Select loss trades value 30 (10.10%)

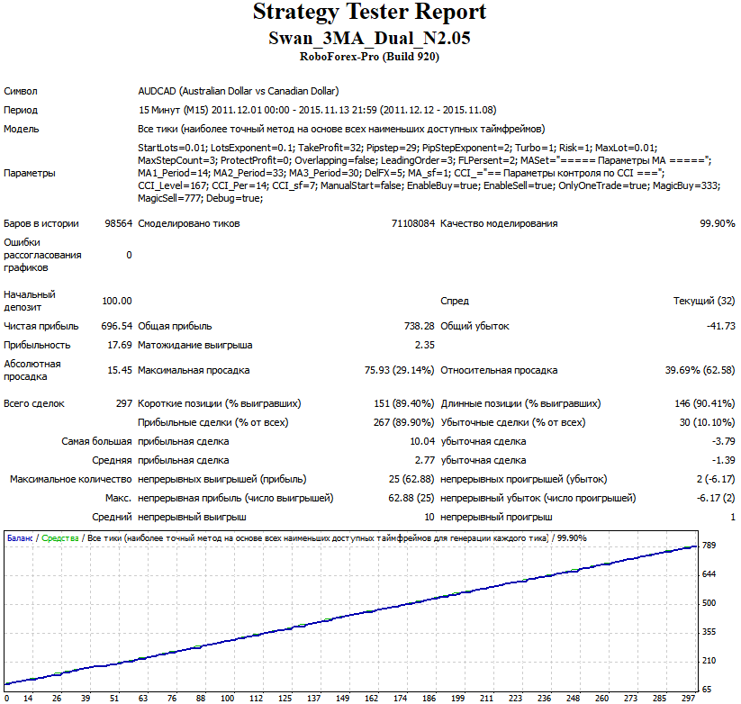pos(707,422)
